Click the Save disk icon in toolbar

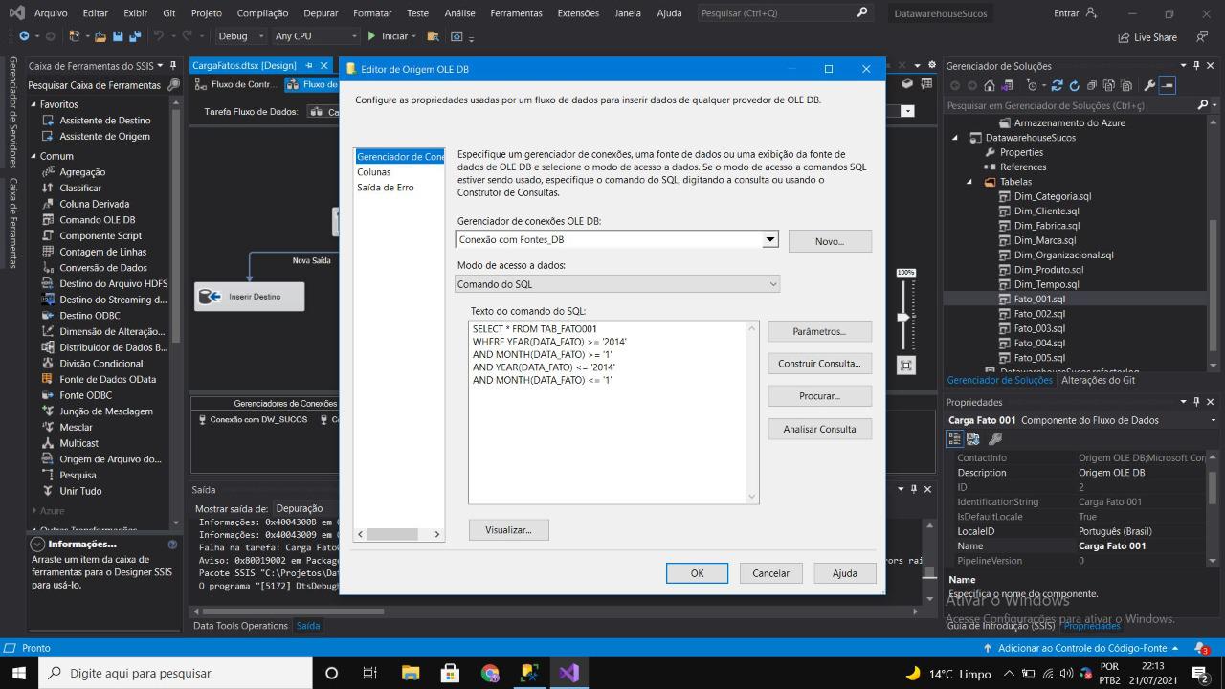pyautogui.click(x=118, y=36)
